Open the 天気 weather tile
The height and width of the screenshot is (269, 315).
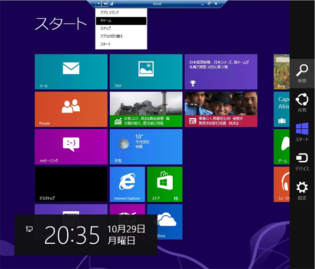[146, 147]
